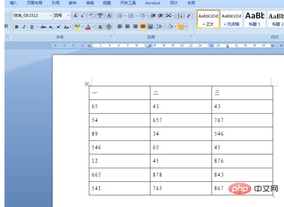The height and width of the screenshot is (207, 284).
Task: Click the Grow Font icon
Action: pyautogui.click(x=76, y=16)
